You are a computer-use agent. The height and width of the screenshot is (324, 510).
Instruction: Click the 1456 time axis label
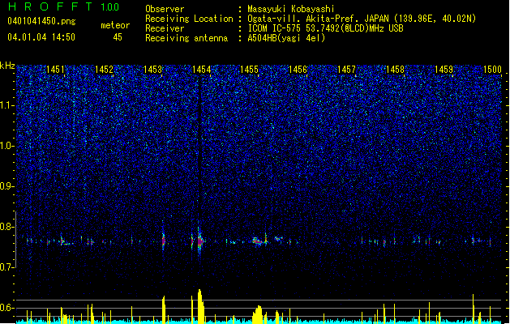pos(298,70)
